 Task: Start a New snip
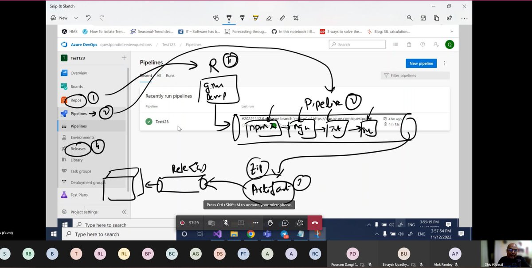(x=59, y=18)
